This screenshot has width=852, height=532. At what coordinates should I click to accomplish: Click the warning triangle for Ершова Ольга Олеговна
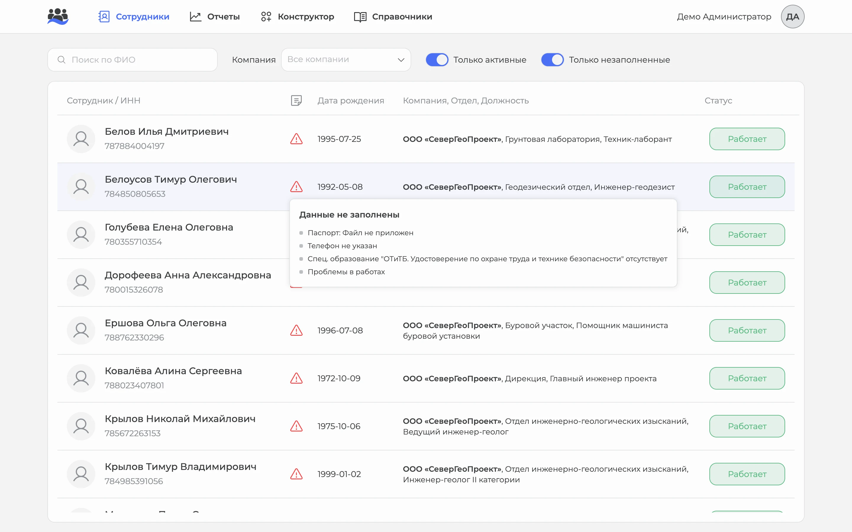[x=296, y=330]
